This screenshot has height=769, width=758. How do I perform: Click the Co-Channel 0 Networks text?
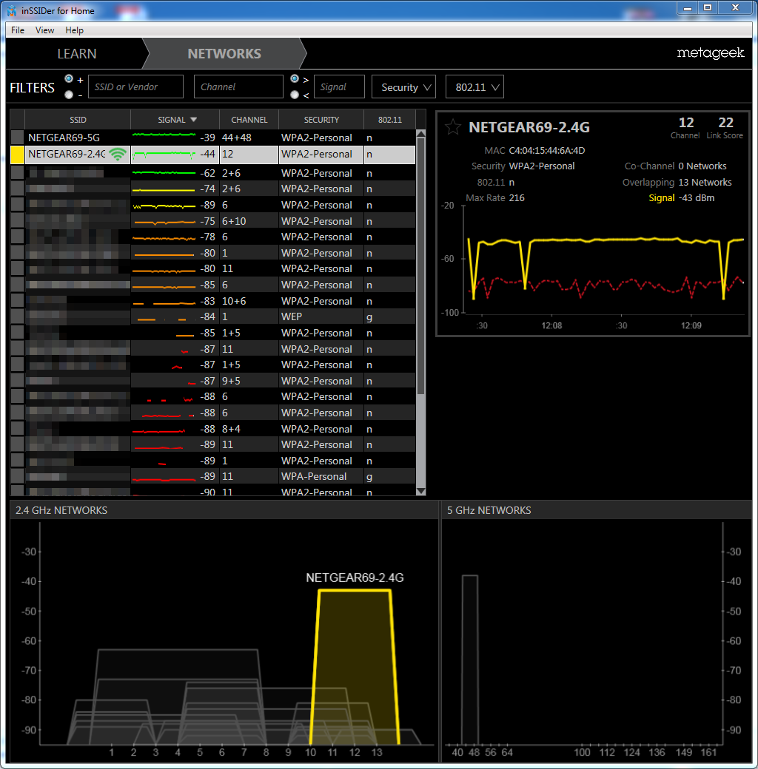(x=676, y=166)
